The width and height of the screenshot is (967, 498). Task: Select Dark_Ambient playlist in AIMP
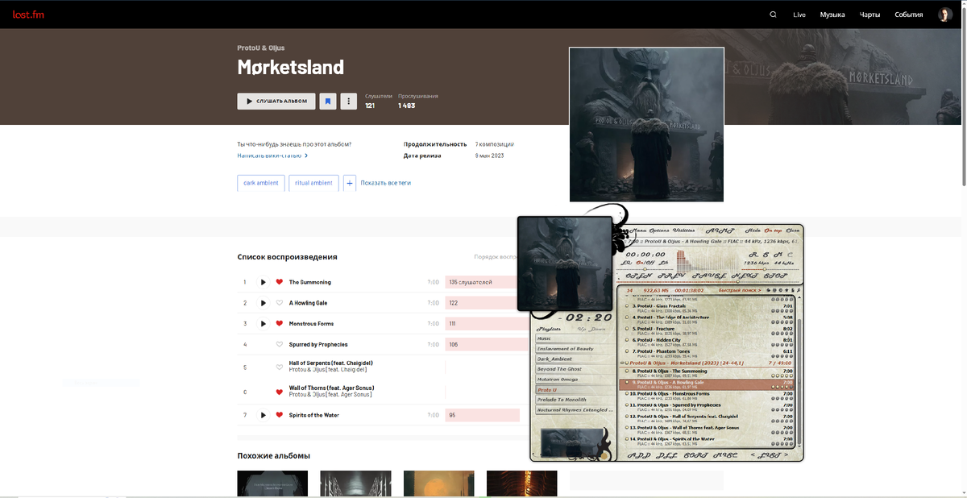[575, 359]
